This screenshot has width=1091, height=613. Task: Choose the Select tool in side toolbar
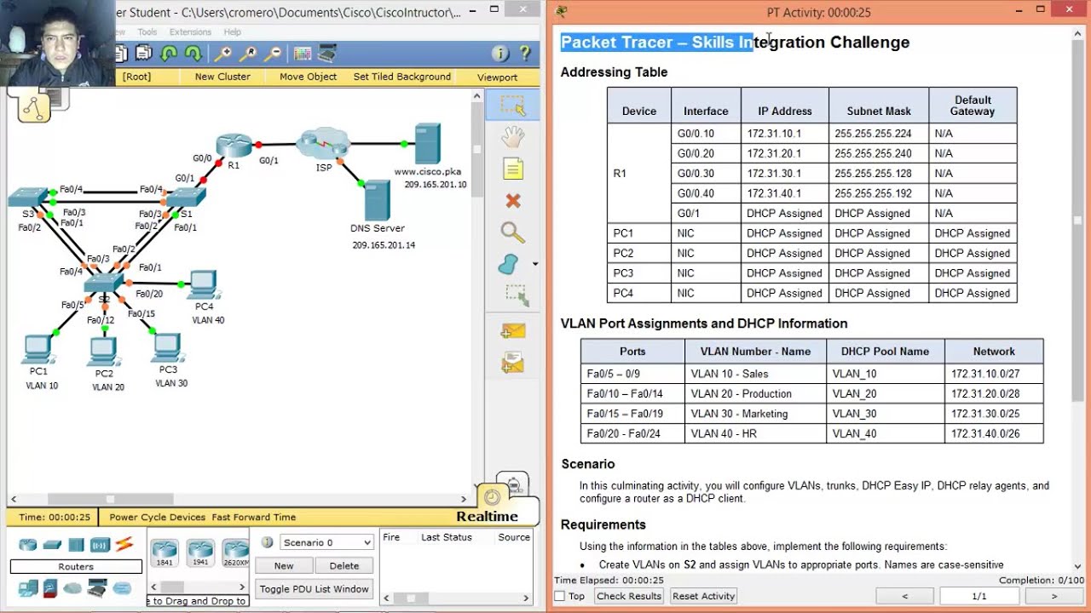tap(512, 105)
